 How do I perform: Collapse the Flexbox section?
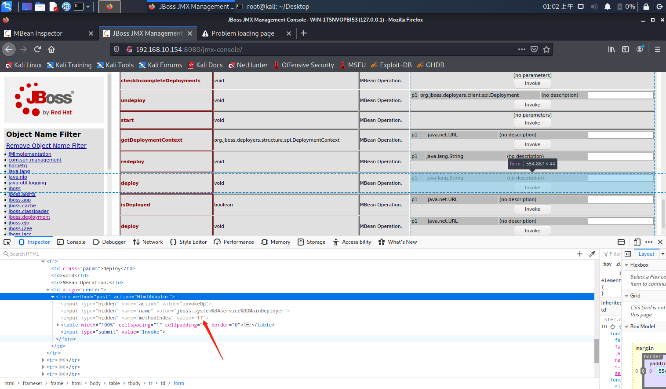[626, 265]
